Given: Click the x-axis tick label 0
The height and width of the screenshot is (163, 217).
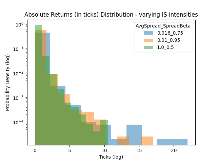Looking at the screenshot, I should [35, 150].
